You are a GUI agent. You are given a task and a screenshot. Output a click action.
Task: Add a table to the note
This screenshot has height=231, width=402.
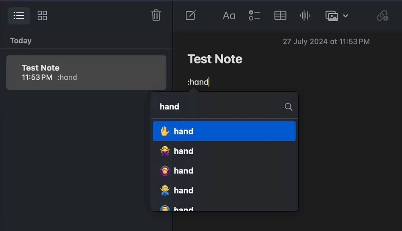[x=280, y=16]
